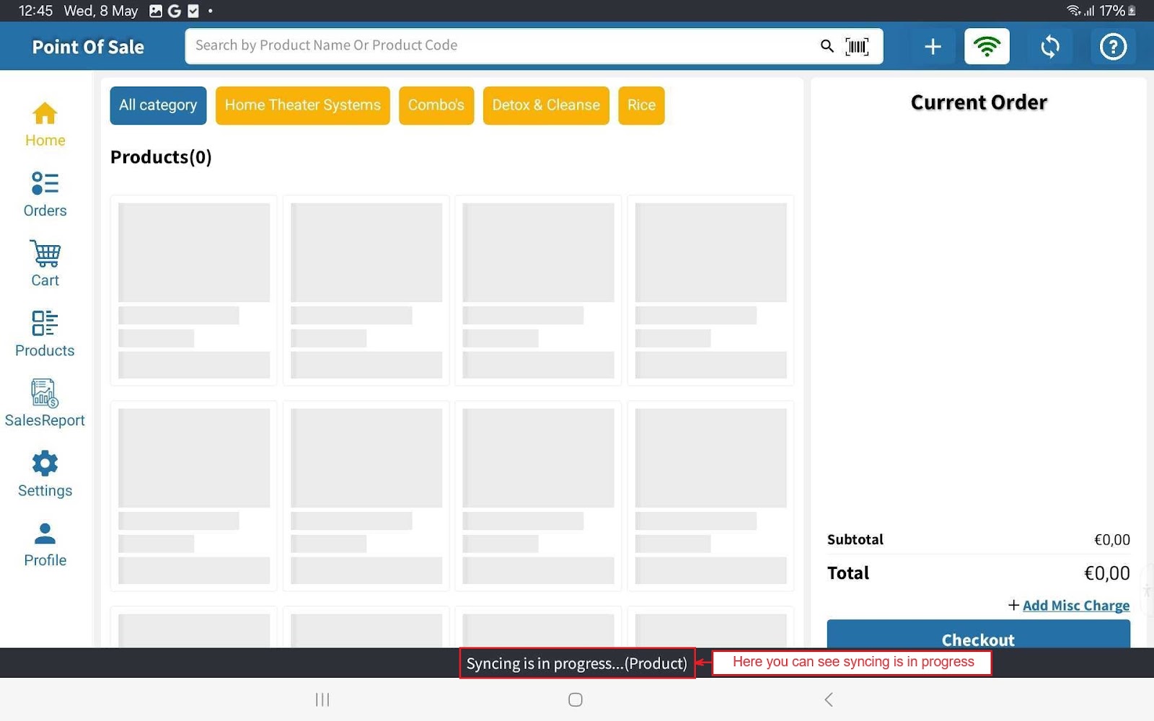Open the Orders list
The width and height of the screenshot is (1154, 721).
(45, 194)
